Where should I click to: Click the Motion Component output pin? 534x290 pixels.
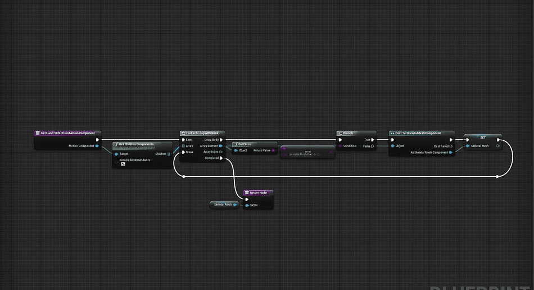97,146
